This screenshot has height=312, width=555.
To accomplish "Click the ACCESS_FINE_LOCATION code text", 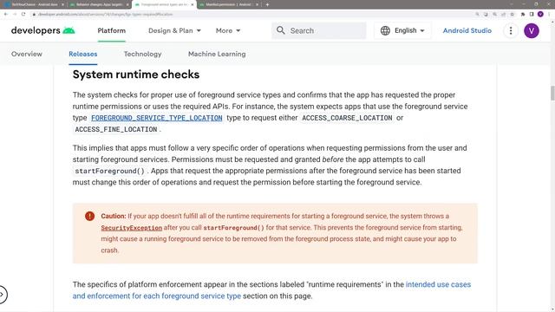I will coord(116,129).
